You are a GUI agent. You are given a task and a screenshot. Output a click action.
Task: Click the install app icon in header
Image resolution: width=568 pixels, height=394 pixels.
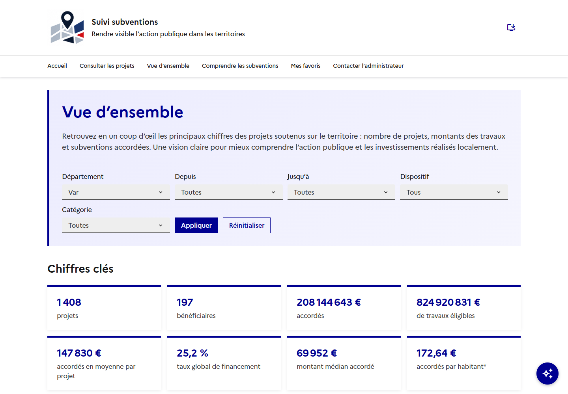(x=511, y=27)
